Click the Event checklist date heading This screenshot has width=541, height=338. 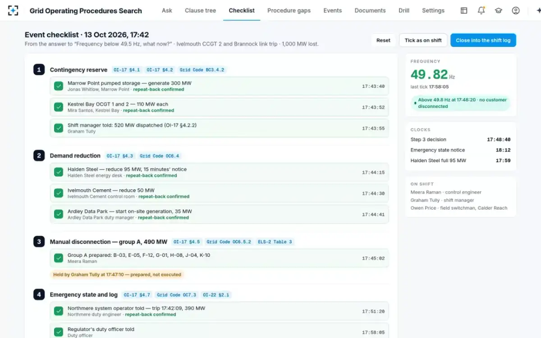coord(87,35)
